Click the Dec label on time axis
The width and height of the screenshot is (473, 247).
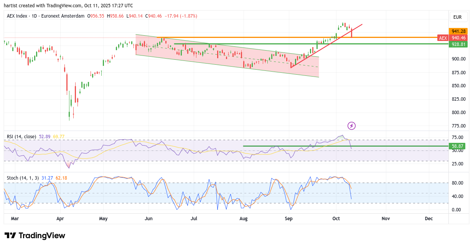coord(429,218)
